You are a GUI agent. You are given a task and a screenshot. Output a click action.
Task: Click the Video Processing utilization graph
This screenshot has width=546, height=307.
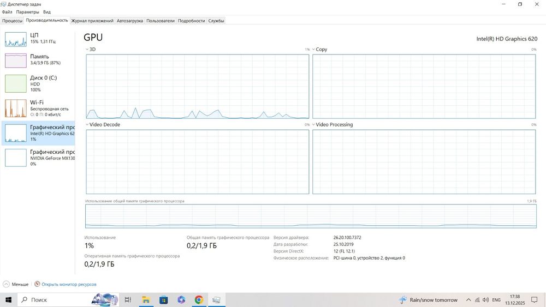[424, 161]
